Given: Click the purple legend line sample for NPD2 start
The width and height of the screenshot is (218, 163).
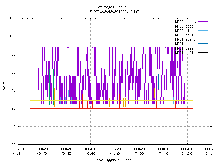Looking at the screenshot, I should click(203, 22).
